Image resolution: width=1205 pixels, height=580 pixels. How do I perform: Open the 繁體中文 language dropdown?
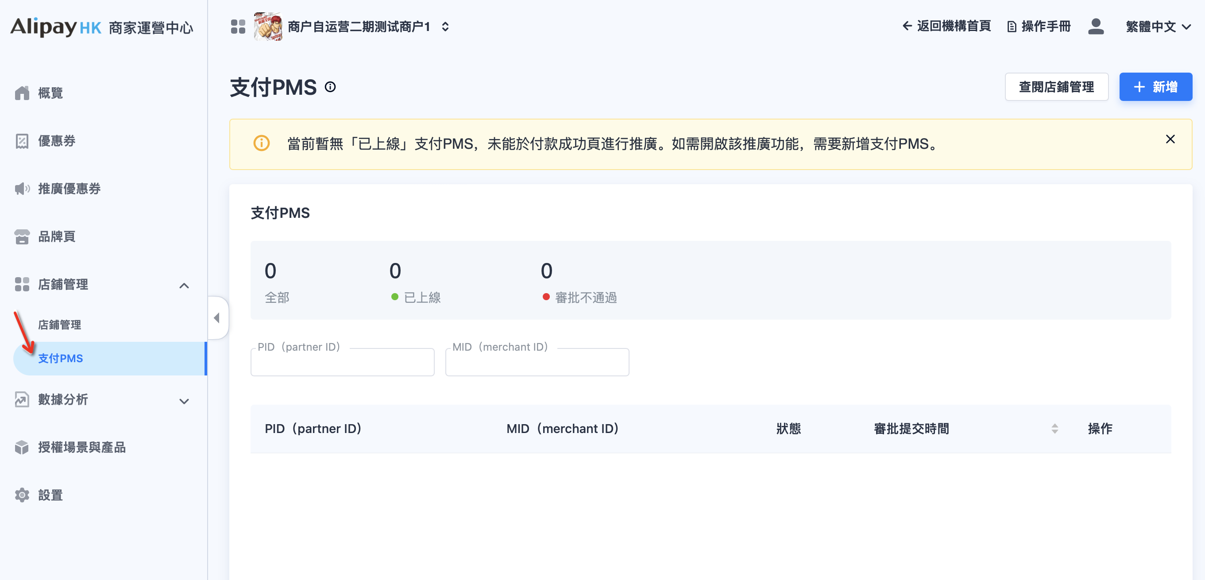point(1158,27)
